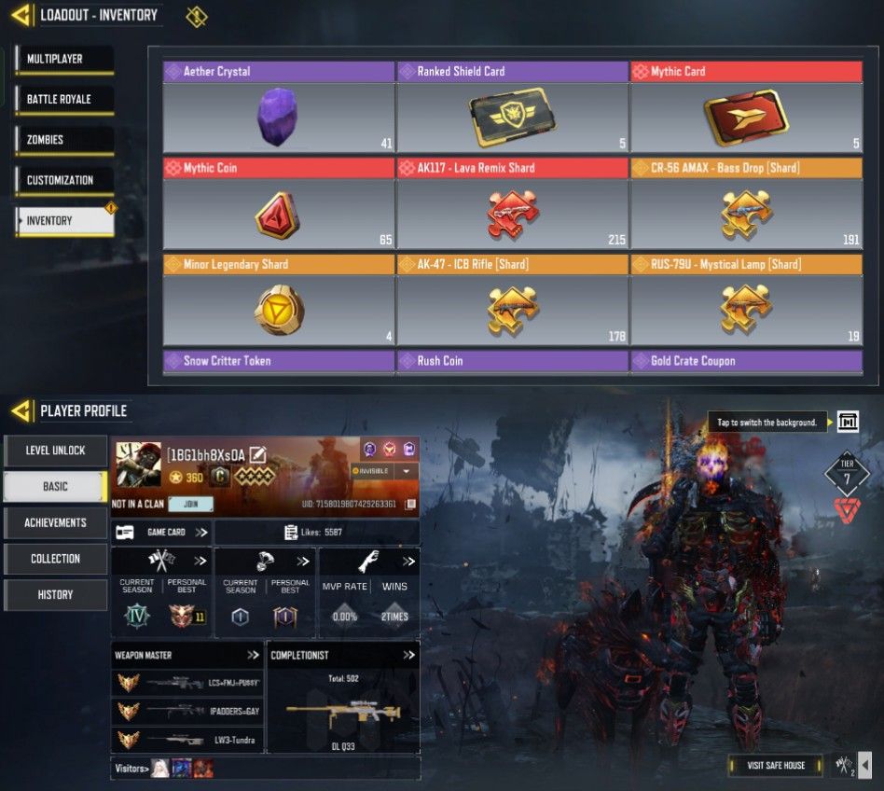Screen dimensions: 884x791
Task: Click the edit name pencil icon
Action: (257, 454)
